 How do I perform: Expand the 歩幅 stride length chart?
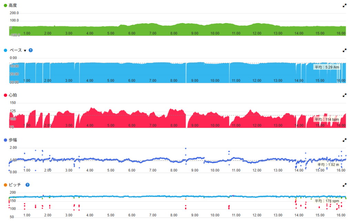click(x=344, y=140)
